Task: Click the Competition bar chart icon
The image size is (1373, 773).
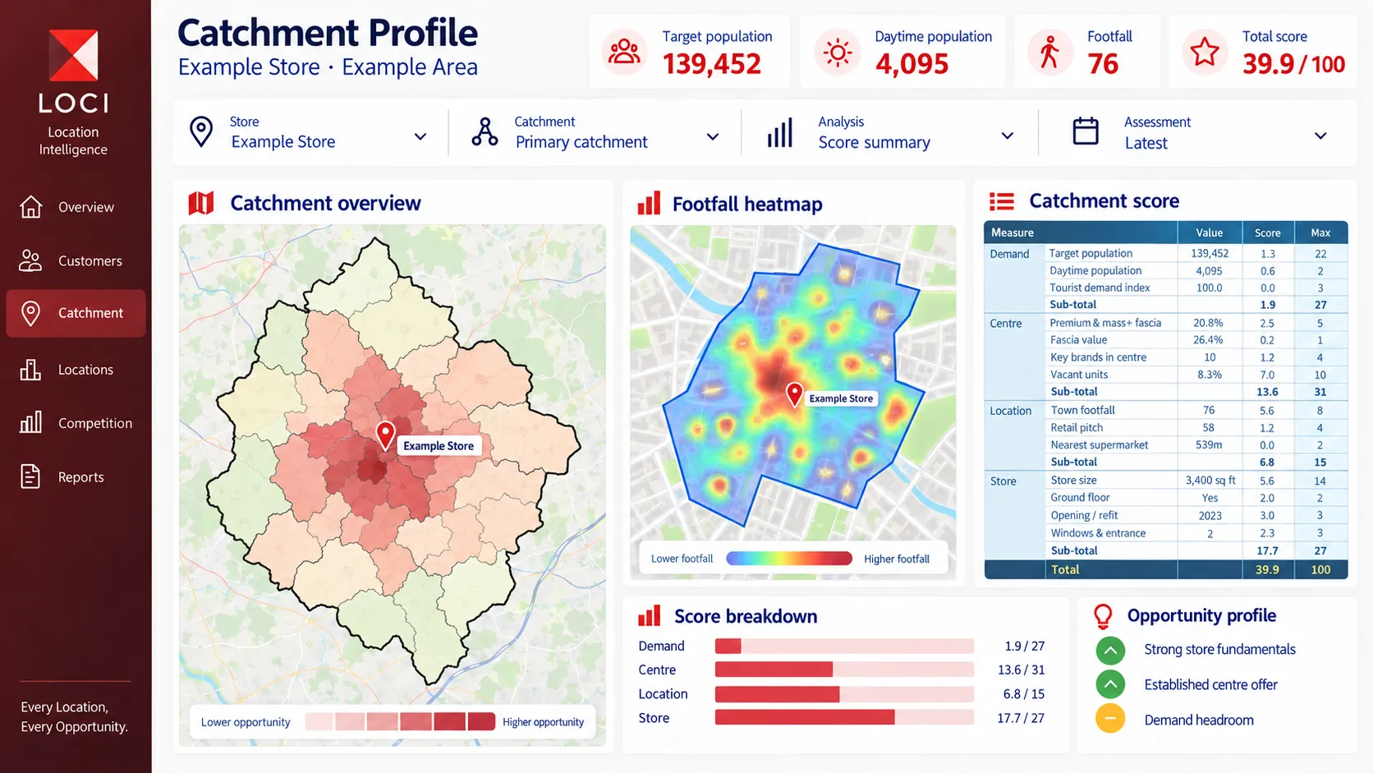Action: click(x=30, y=422)
